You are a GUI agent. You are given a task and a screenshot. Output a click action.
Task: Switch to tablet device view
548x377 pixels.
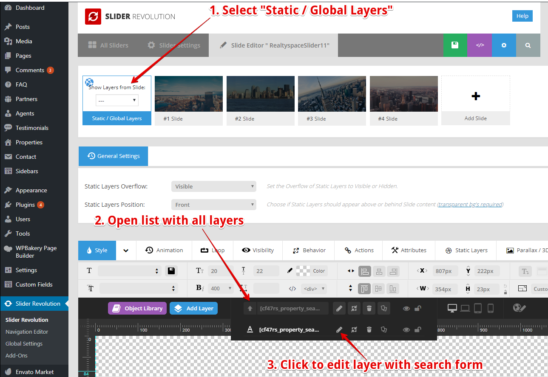click(478, 308)
